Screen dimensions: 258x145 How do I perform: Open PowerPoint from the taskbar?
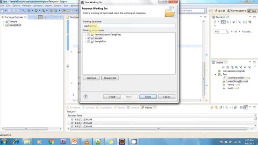(74, 141)
